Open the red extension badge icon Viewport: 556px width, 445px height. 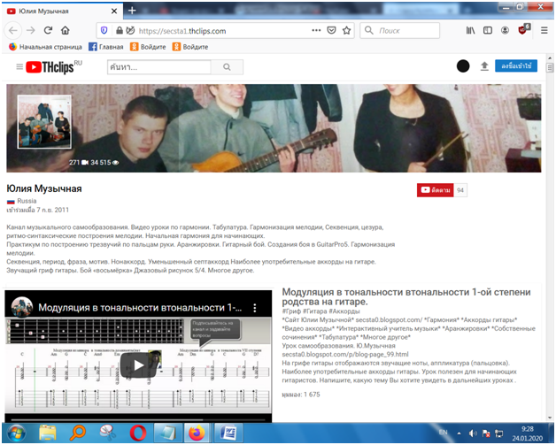523,30
